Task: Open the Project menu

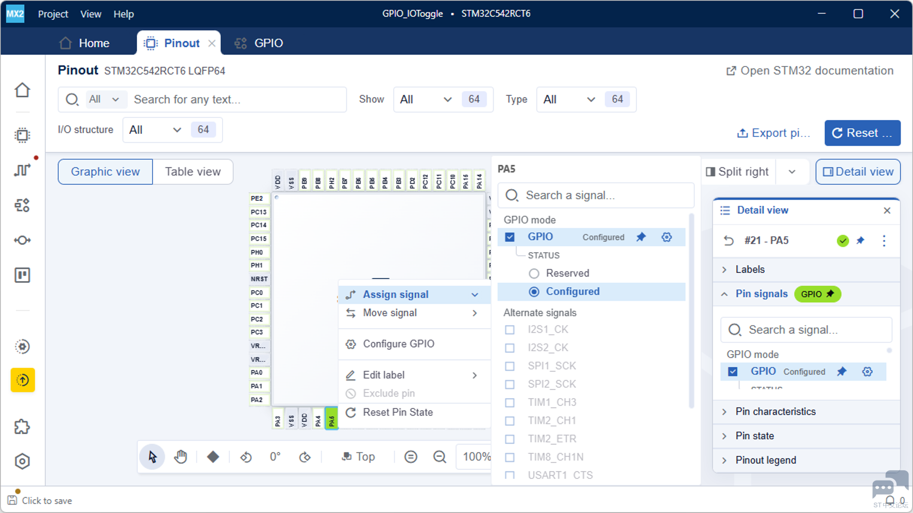Action: pos(53,14)
